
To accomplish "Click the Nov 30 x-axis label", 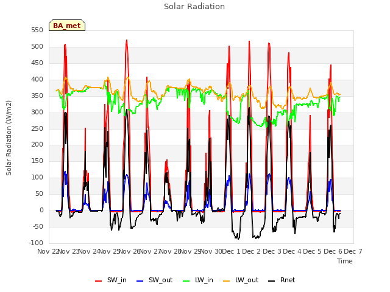I will [211, 251].
